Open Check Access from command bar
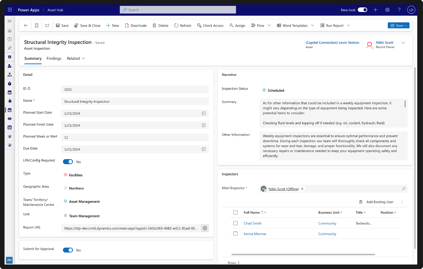Image resolution: width=423 pixels, height=269 pixels. (210, 25)
